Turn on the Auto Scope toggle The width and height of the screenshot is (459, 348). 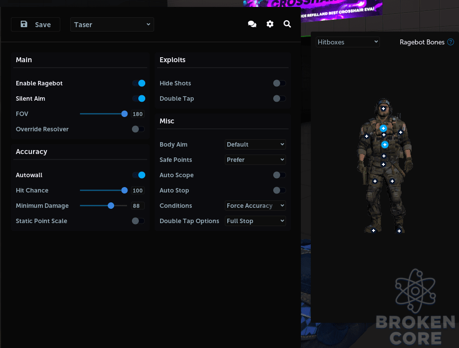coord(280,175)
